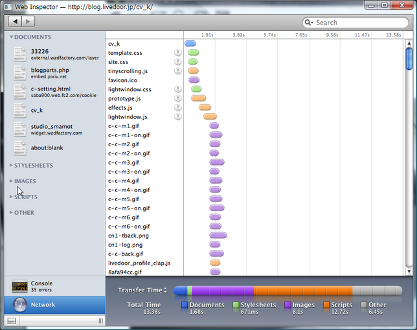Click warning icon next to site.css
Image resolution: width=417 pixels, height=330 pixels.
point(177,62)
